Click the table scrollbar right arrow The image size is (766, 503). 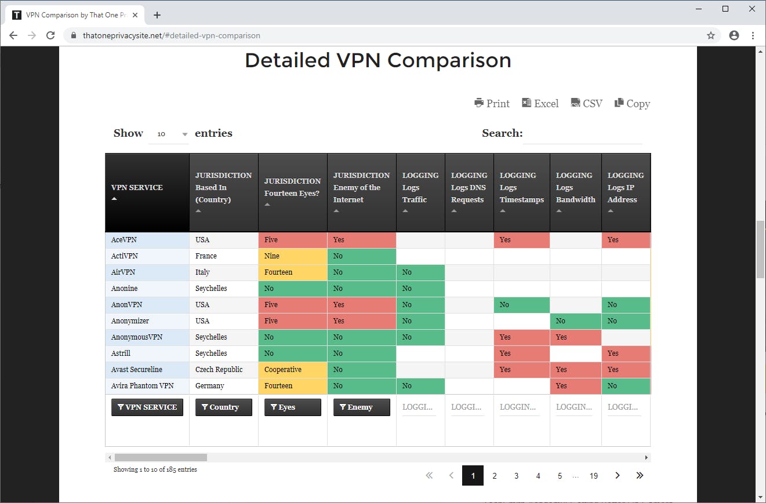647,458
